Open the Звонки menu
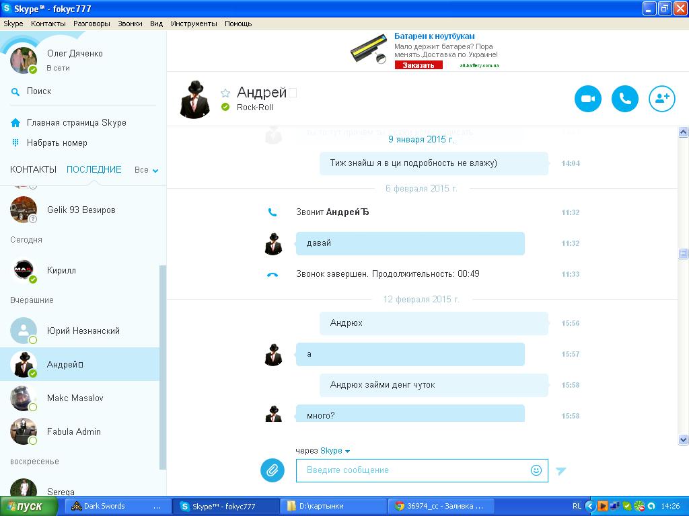The width and height of the screenshot is (689, 516). point(130,24)
